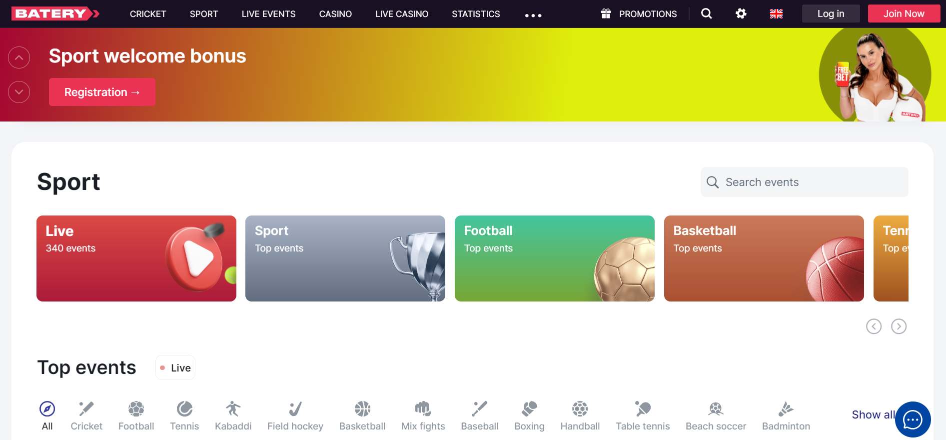The width and height of the screenshot is (946, 440).
Task: Open the Basketball Top events card
Action: pyautogui.click(x=764, y=258)
